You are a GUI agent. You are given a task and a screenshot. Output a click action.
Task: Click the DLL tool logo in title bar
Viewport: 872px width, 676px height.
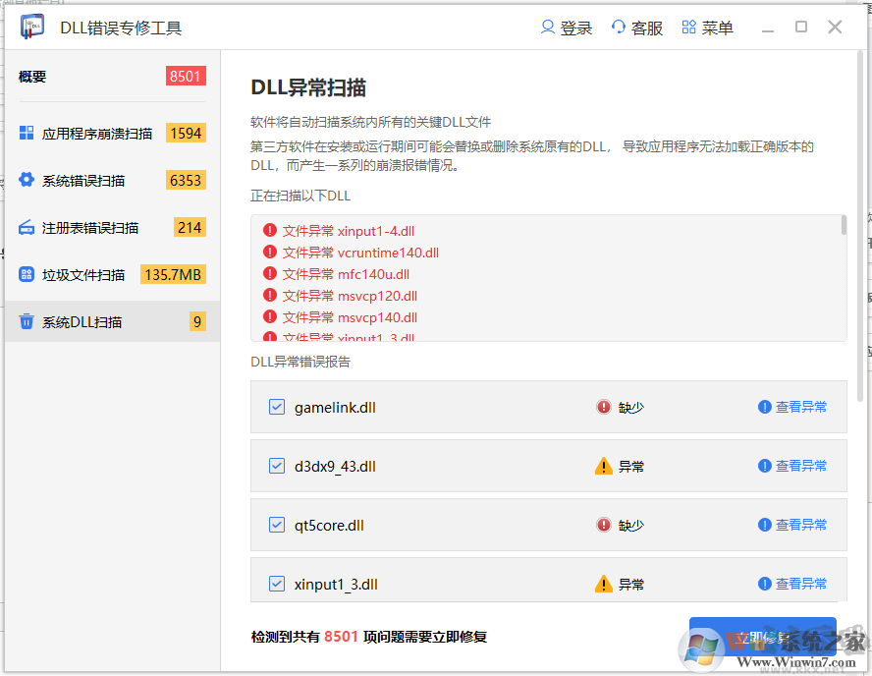30,27
